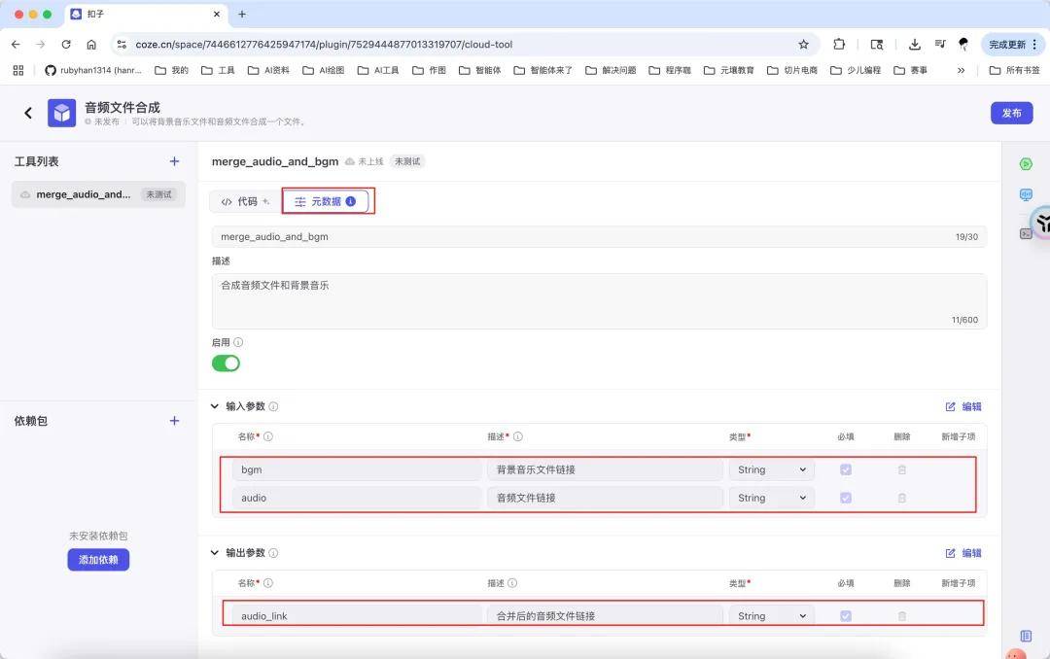This screenshot has width=1050, height=659.
Task: Switch to the 代码 tab
Action: pyautogui.click(x=244, y=201)
